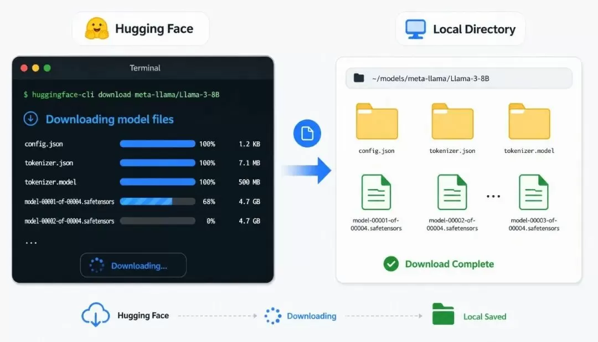
Task: Click the huggingface-cli download command line
Action: click(x=122, y=95)
